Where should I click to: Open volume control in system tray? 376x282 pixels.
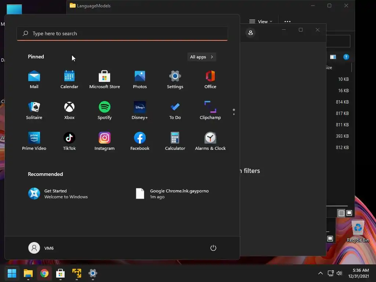tap(339, 273)
